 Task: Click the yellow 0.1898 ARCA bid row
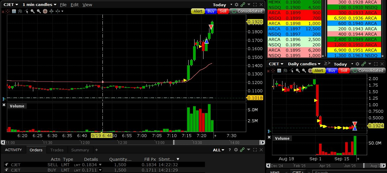(294, 23)
